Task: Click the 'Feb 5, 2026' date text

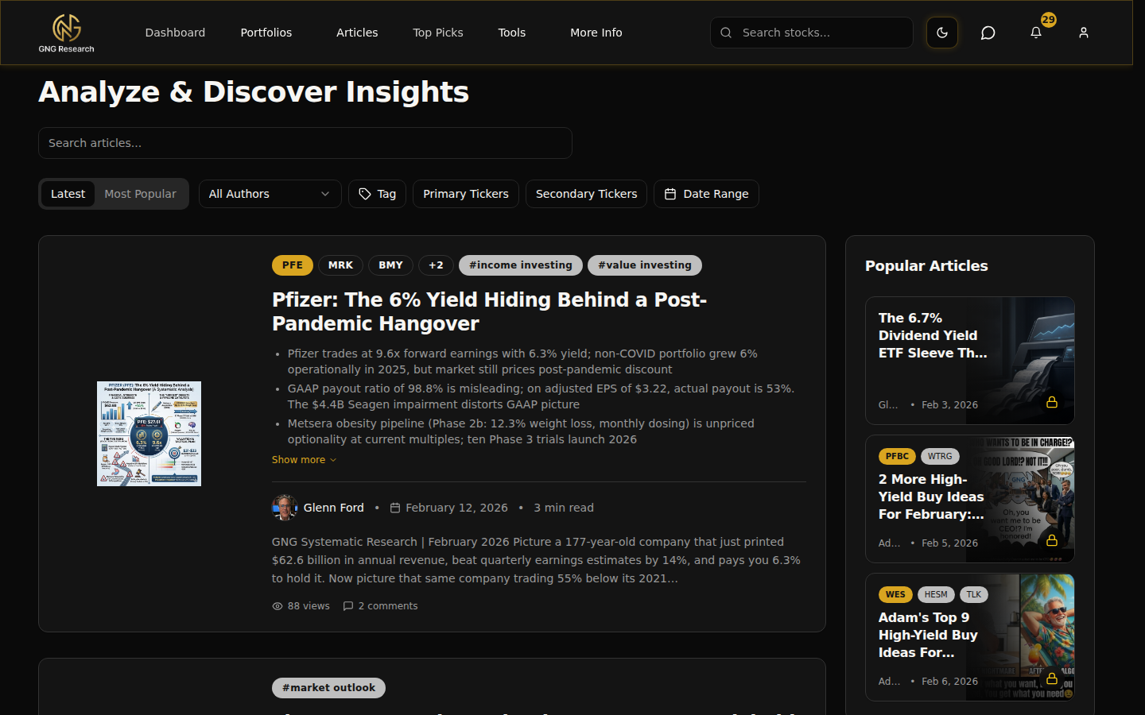Action: point(949,543)
